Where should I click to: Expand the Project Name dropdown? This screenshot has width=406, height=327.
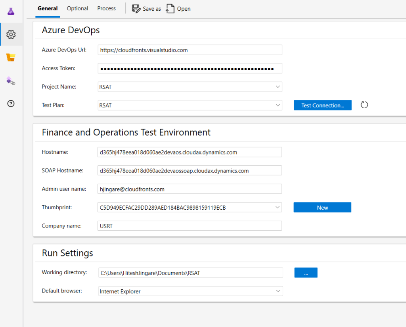coord(278,87)
